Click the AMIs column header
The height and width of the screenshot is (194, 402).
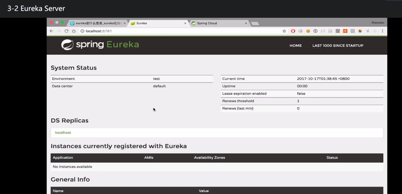[x=149, y=158]
